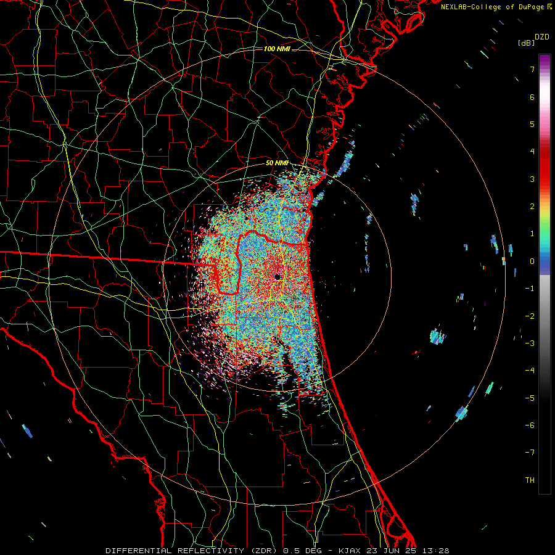
Task: Click the -5 dB scale label
Action: point(530,398)
